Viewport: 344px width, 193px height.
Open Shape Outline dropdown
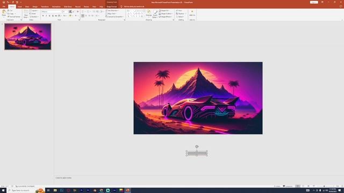166,13
